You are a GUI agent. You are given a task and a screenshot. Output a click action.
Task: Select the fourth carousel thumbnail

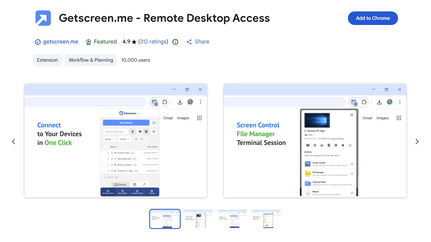[x=266, y=219]
